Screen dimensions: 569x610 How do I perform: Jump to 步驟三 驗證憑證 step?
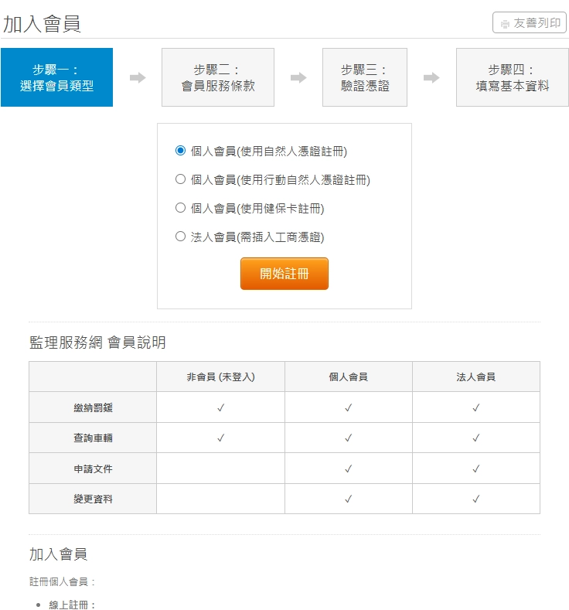pyautogui.click(x=365, y=77)
